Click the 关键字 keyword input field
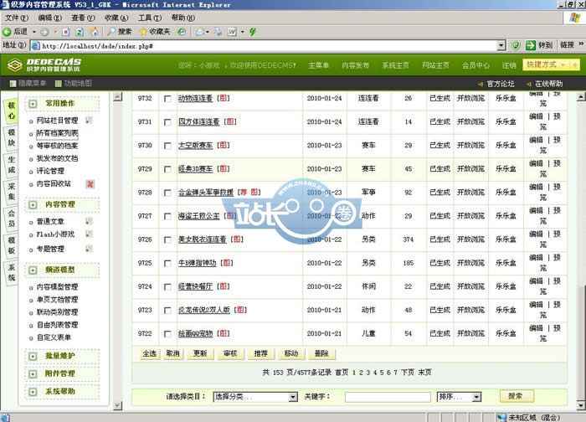Screen dimensions: 586x422 [388, 397]
